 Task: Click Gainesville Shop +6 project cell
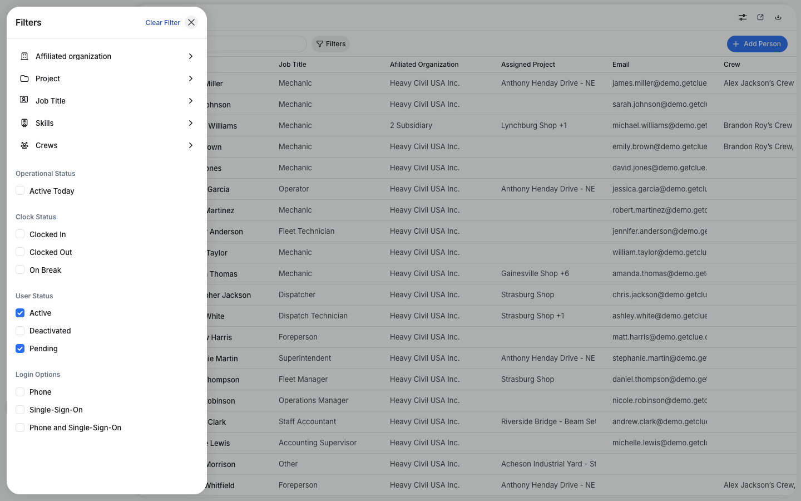point(535,274)
